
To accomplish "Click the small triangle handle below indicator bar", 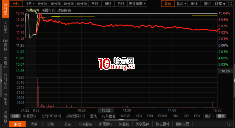I will 121,120.
